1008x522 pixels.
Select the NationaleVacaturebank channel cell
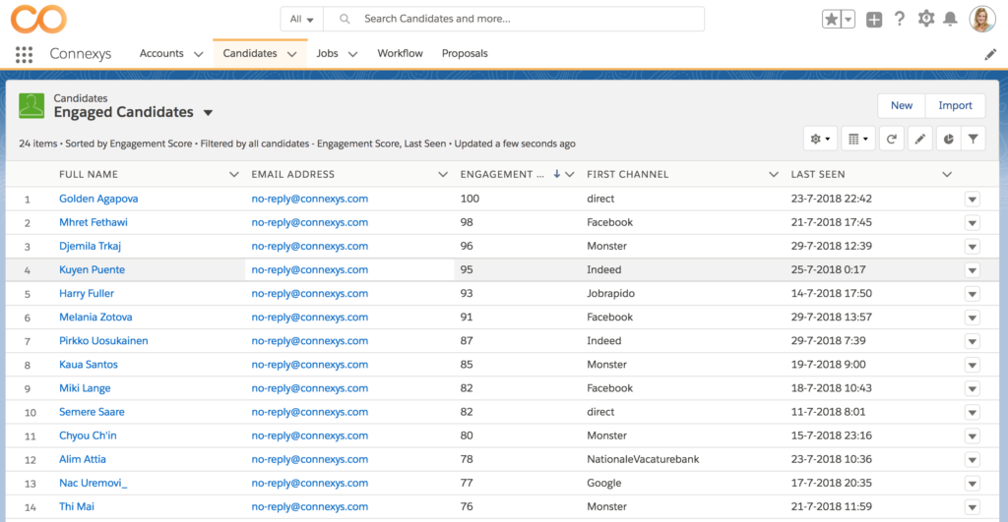point(643,459)
